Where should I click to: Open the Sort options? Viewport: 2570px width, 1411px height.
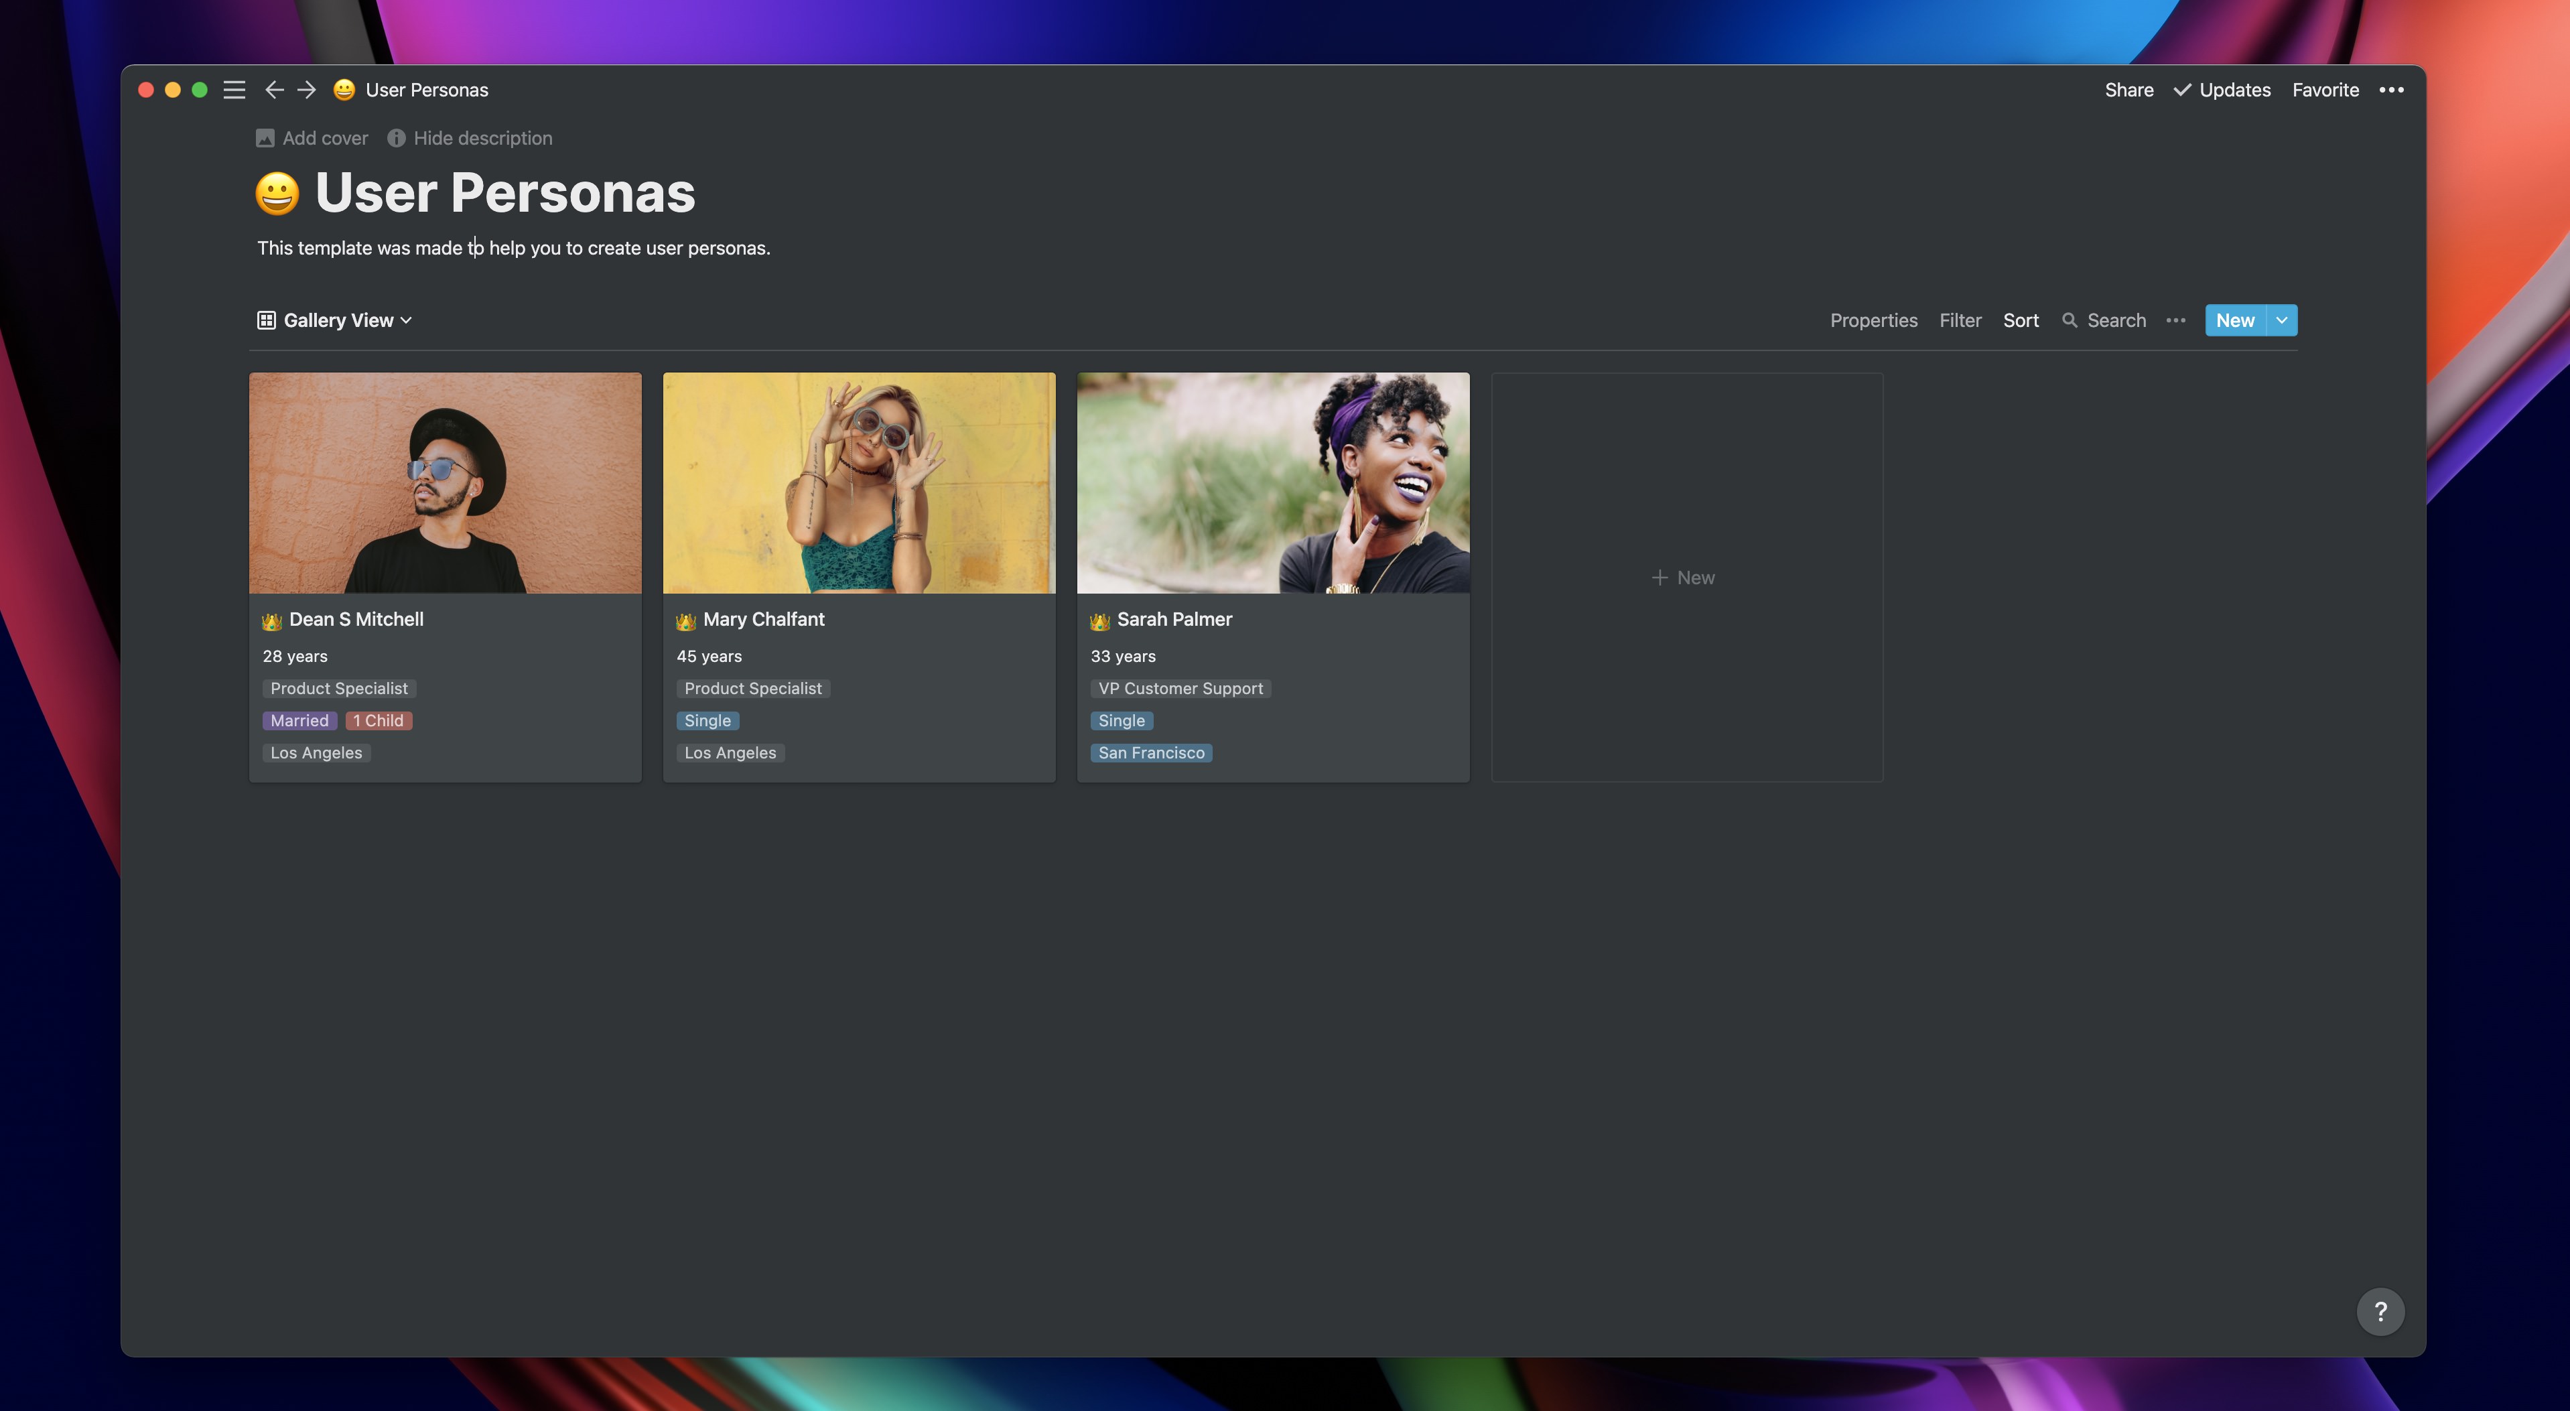(2020, 320)
